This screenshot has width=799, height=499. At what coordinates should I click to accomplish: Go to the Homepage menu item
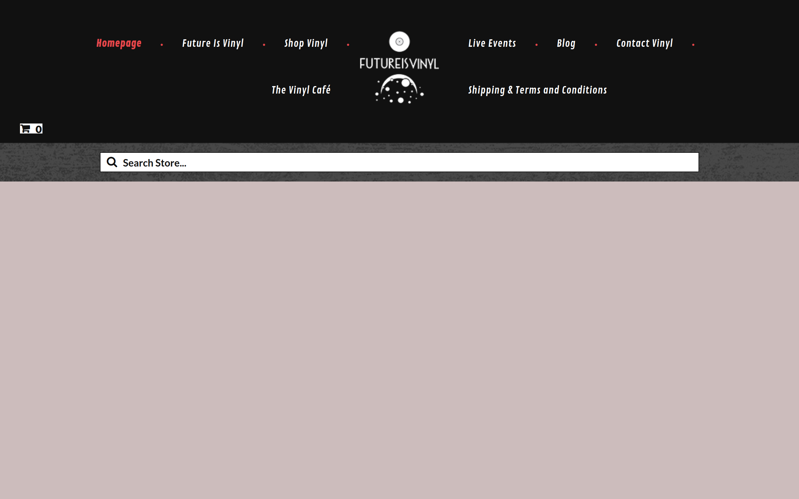tap(119, 43)
